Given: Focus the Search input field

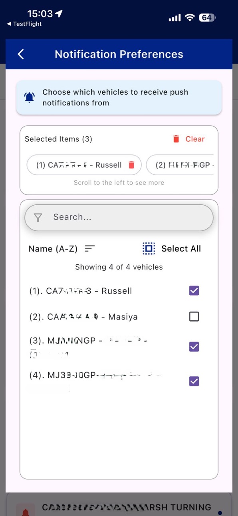Looking at the screenshot, I should click(x=119, y=217).
